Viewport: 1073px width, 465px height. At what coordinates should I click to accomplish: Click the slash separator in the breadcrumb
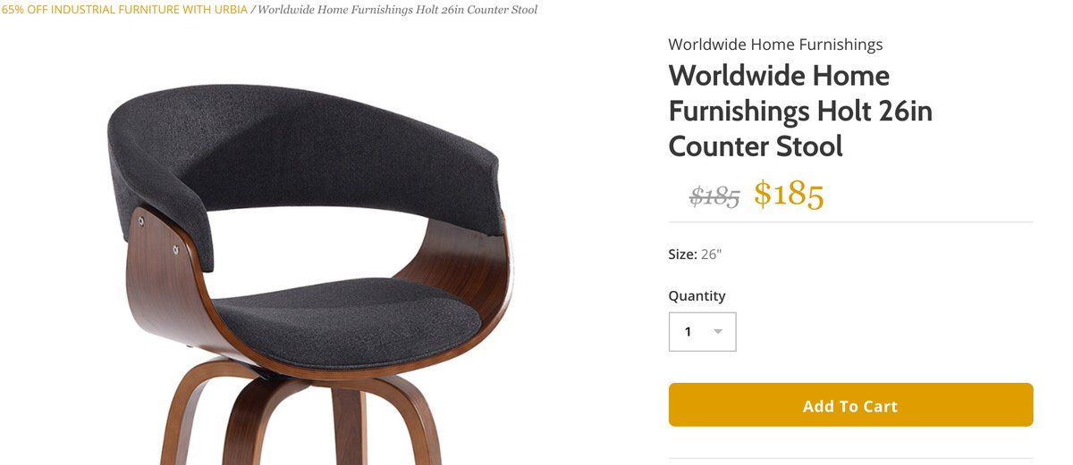[x=253, y=10]
